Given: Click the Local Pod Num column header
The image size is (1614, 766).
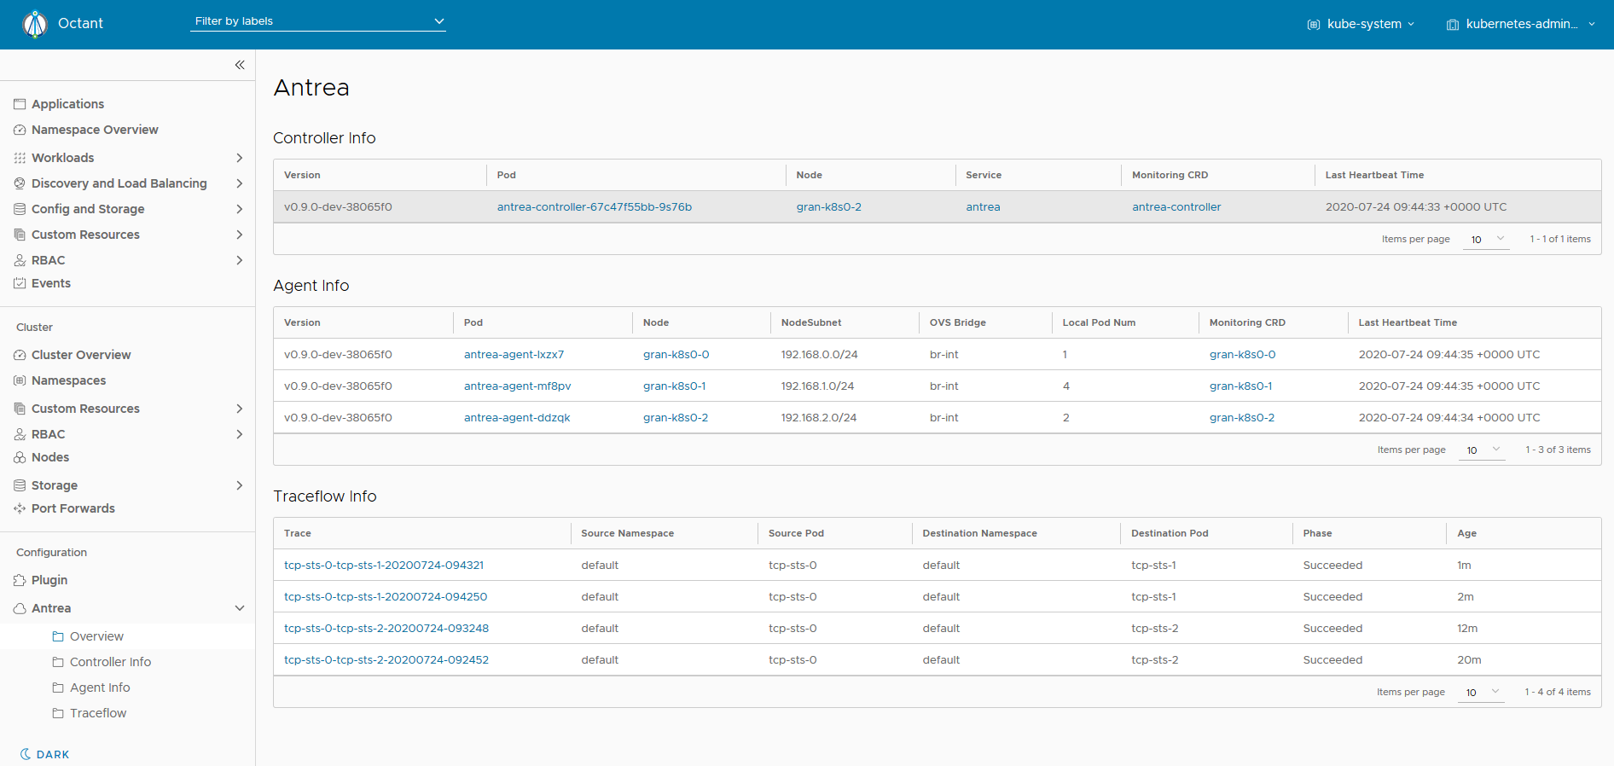Looking at the screenshot, I should [1099, 322].
